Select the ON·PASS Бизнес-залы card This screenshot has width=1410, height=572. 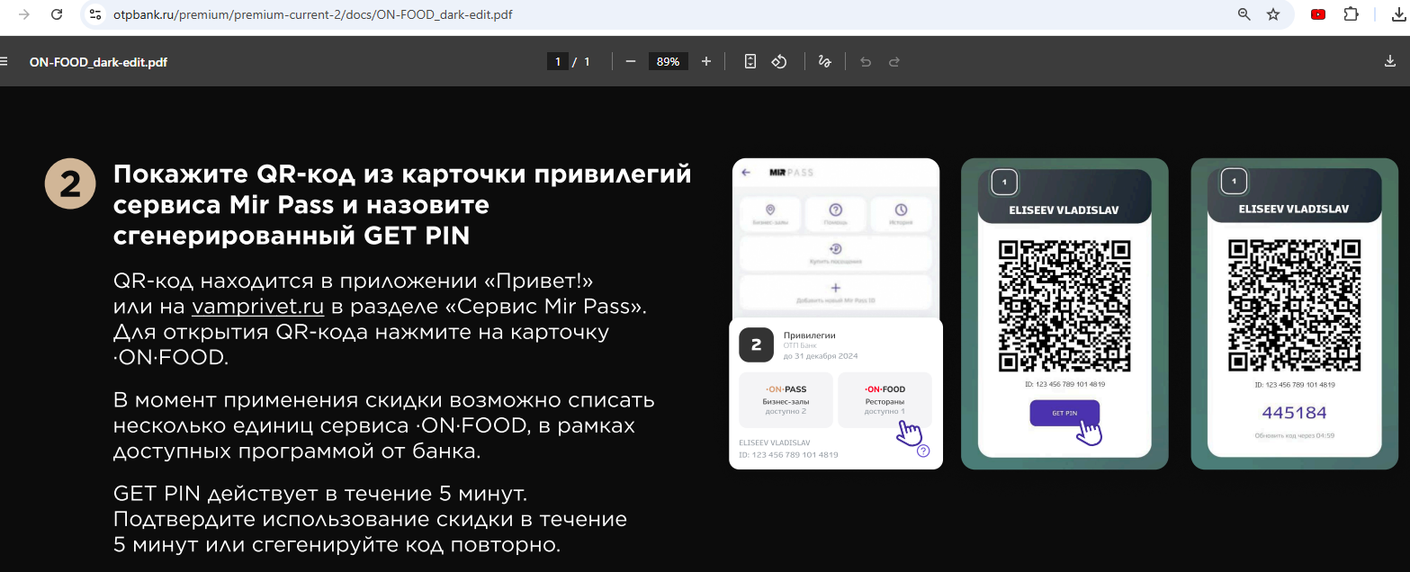785,399
